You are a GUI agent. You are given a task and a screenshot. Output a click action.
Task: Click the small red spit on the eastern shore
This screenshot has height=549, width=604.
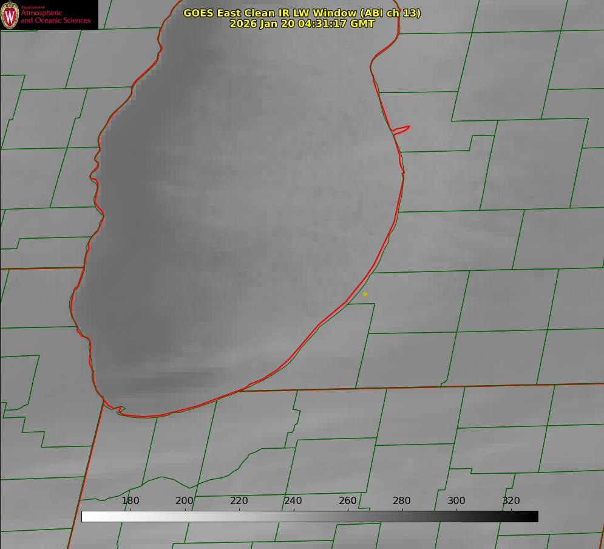click(402, 129)
